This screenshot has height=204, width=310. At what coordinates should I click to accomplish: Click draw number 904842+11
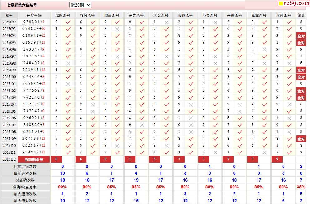pyautogui.click(x=34, y=152)
